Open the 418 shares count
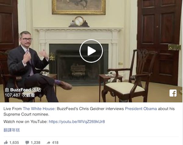Viewport: 183px width, 145px height. (55, 143)
